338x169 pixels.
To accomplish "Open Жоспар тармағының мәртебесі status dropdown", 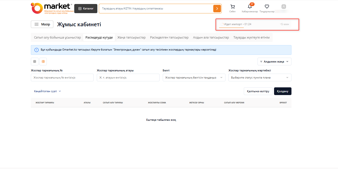I will [x=260, y=78].
